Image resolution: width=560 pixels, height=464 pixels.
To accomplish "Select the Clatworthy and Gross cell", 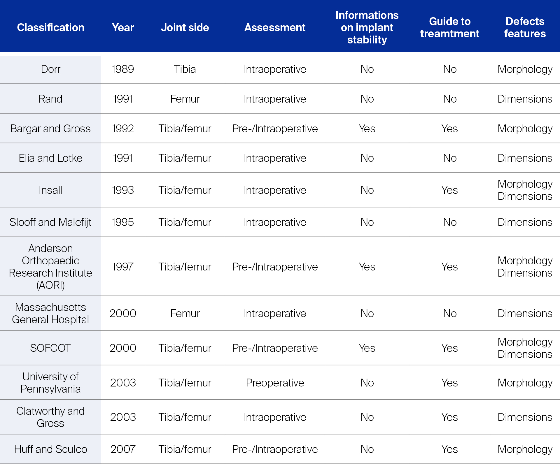I will (x=50, y=417).
